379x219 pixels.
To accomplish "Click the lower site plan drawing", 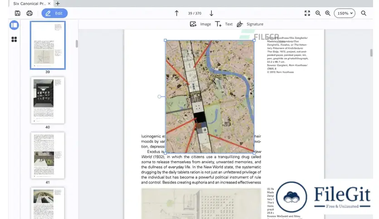I will coord(201,204).
